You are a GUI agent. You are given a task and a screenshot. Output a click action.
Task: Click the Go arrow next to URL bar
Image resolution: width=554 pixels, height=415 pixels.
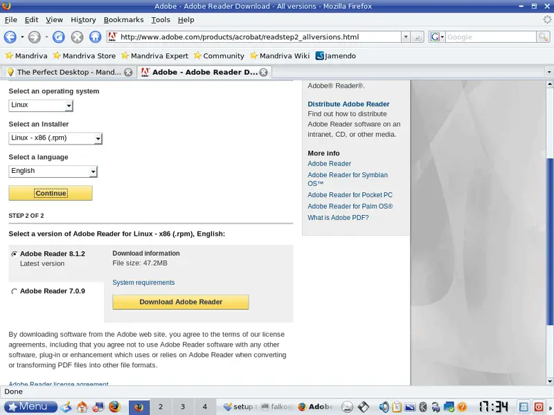click(418, 37)
